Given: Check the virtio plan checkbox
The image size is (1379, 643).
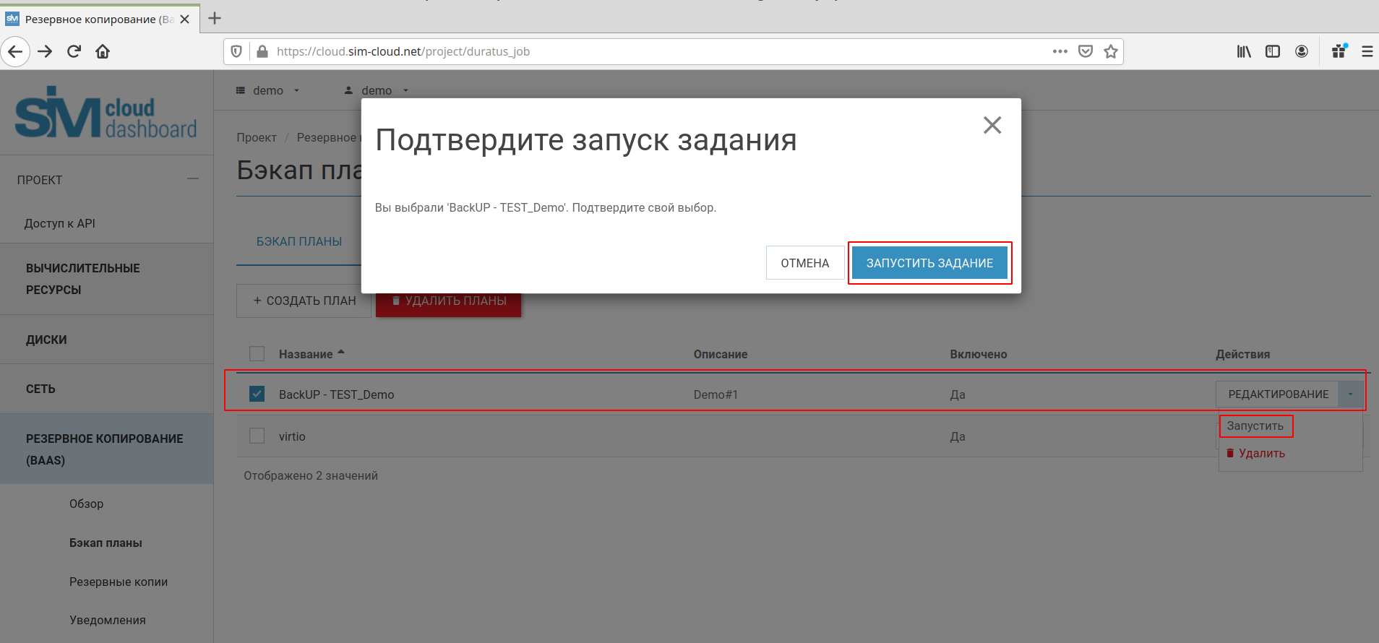Looking at the screenshot, I should pos(257,436).
